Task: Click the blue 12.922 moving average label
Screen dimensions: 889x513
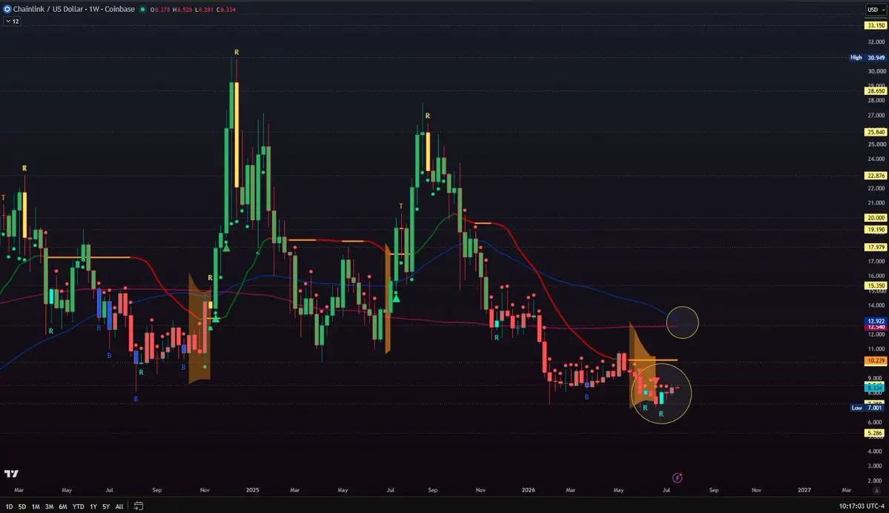Action: [x=876, y=321]
